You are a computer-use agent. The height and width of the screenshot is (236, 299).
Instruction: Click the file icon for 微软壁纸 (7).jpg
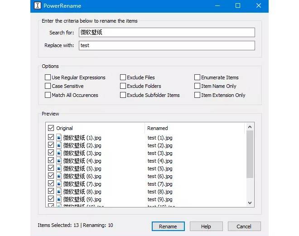59,184
